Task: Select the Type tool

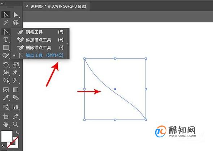Action: click(6, 40)
